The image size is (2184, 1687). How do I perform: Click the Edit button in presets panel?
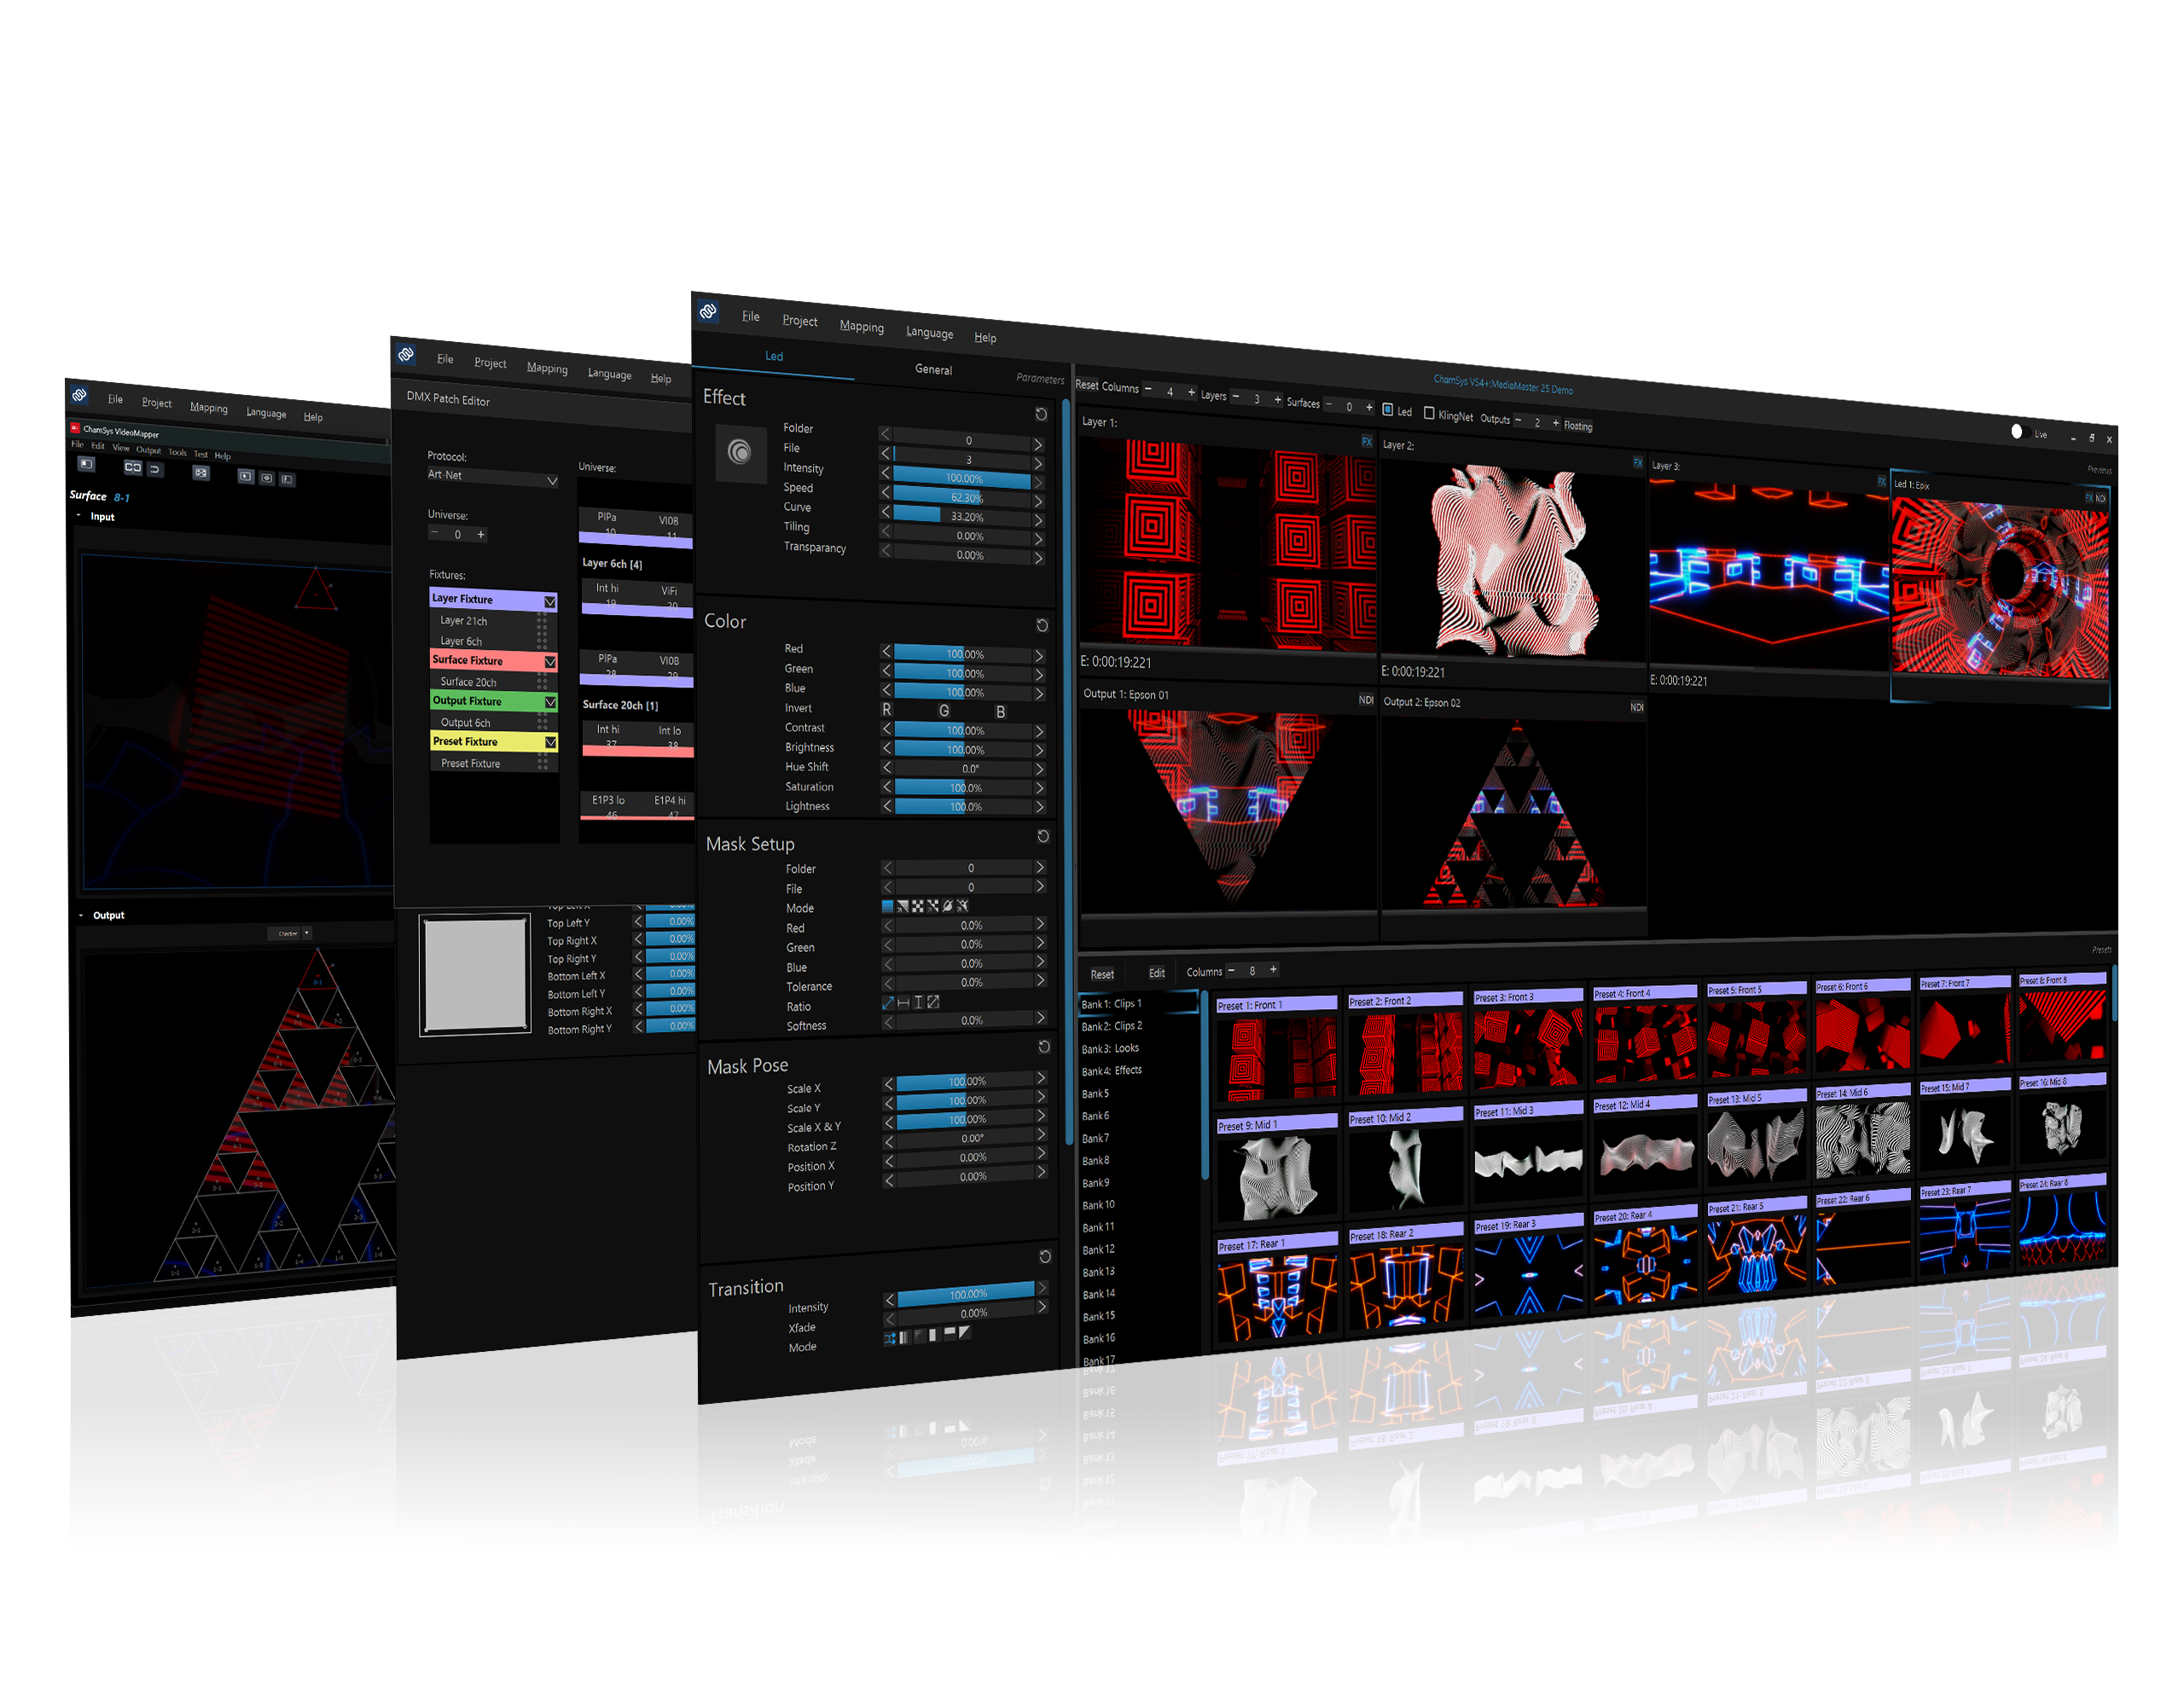(x=1156, y=973)
